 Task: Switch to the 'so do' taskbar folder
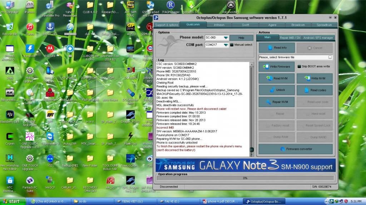point(92,201)
